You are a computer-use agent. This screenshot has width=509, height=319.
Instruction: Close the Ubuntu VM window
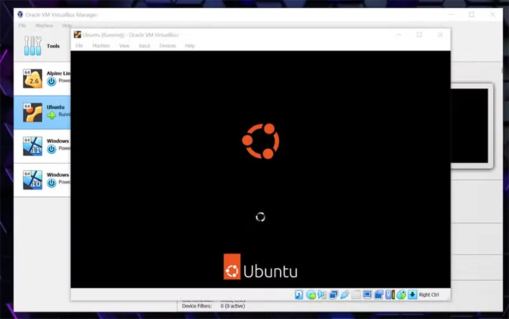[x=440, y=35]
